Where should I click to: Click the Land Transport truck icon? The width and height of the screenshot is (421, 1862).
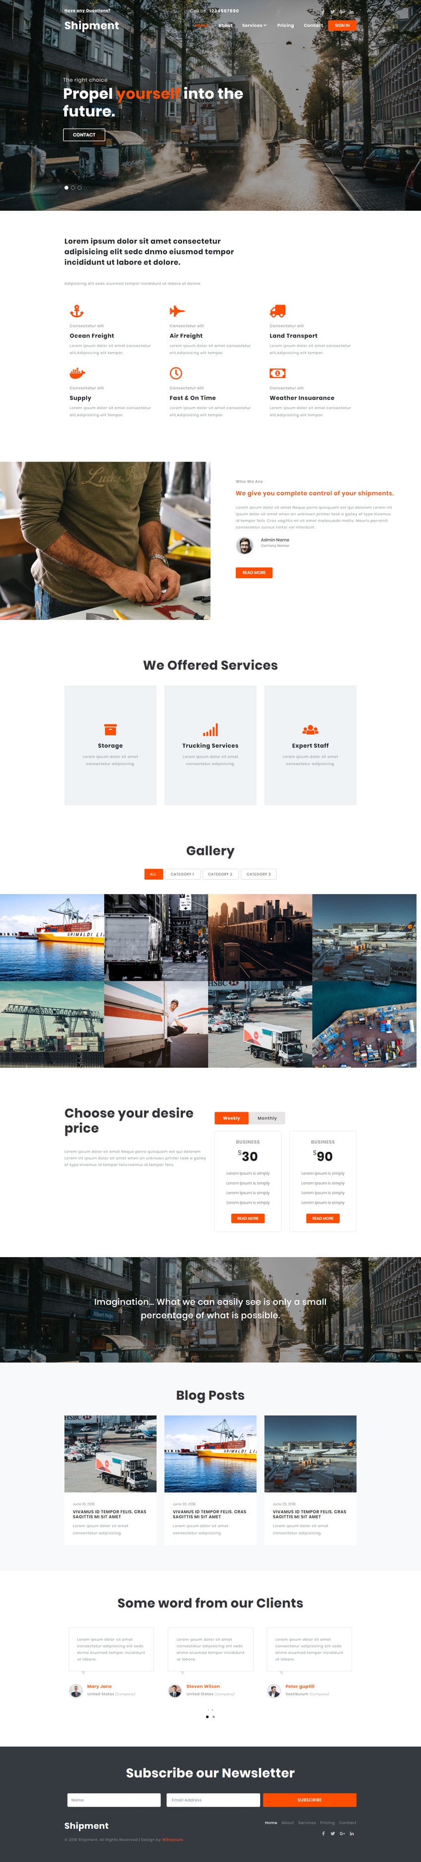[x=277, y=311]
